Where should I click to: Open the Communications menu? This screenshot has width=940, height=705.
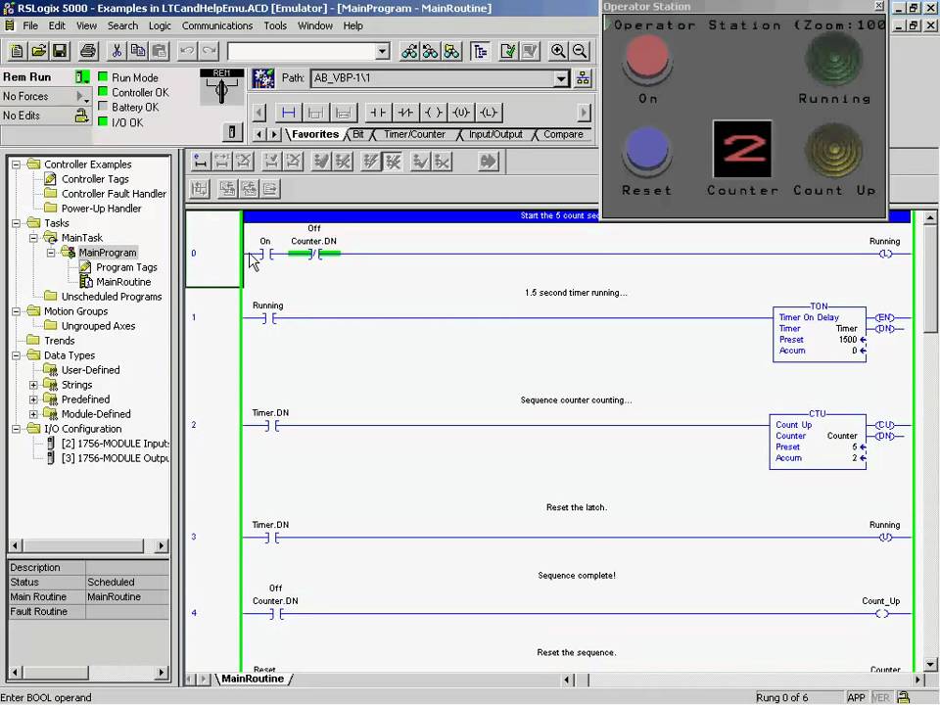coord(217,25)
